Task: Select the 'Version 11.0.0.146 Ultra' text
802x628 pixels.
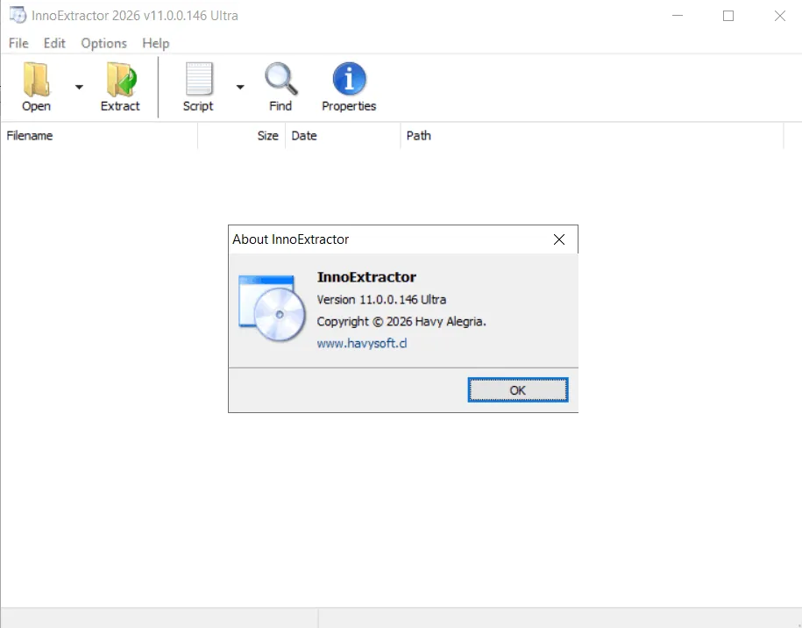Action: coord(381,299)
